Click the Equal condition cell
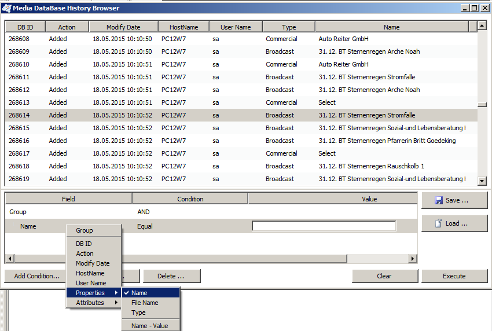 pos(145,226)
